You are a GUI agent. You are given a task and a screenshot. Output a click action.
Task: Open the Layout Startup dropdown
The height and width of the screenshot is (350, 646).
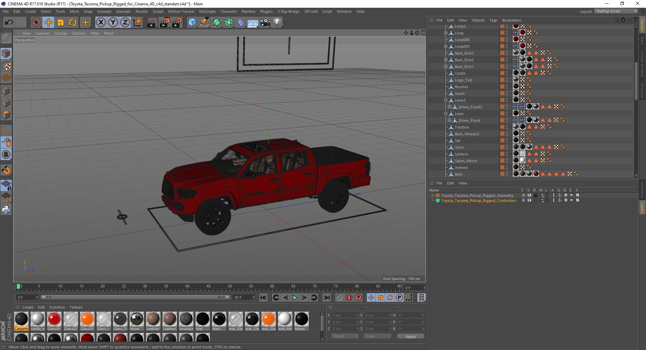pyautogui.click(x=616, y=11)
